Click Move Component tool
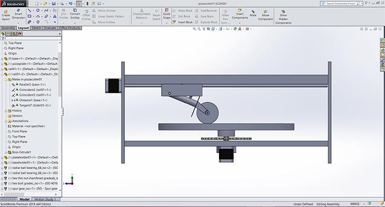The height and width of the screenshot is (207, 385). point(266,15)
